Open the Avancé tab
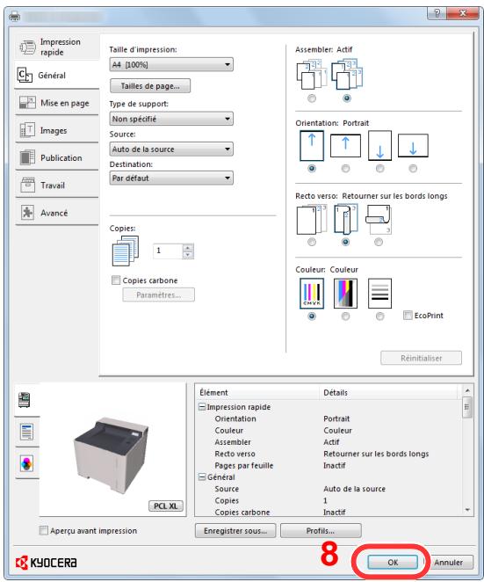The height and width of the screenshot is (582, 484). pyautogui.click(x=57, y=213)
